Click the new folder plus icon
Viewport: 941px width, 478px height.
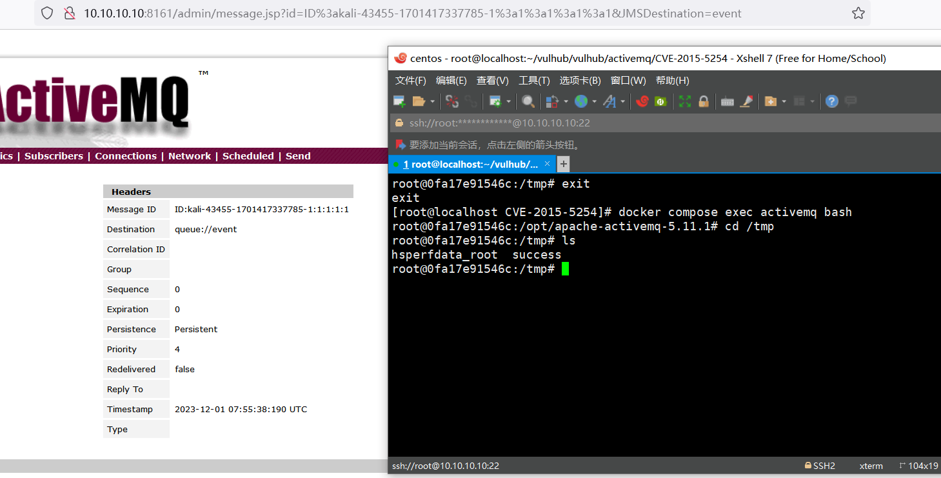tap(770, 101)
